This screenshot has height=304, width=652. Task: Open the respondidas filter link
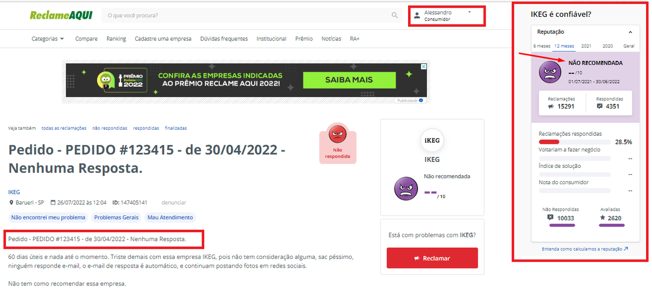click(x=146, y=128)
